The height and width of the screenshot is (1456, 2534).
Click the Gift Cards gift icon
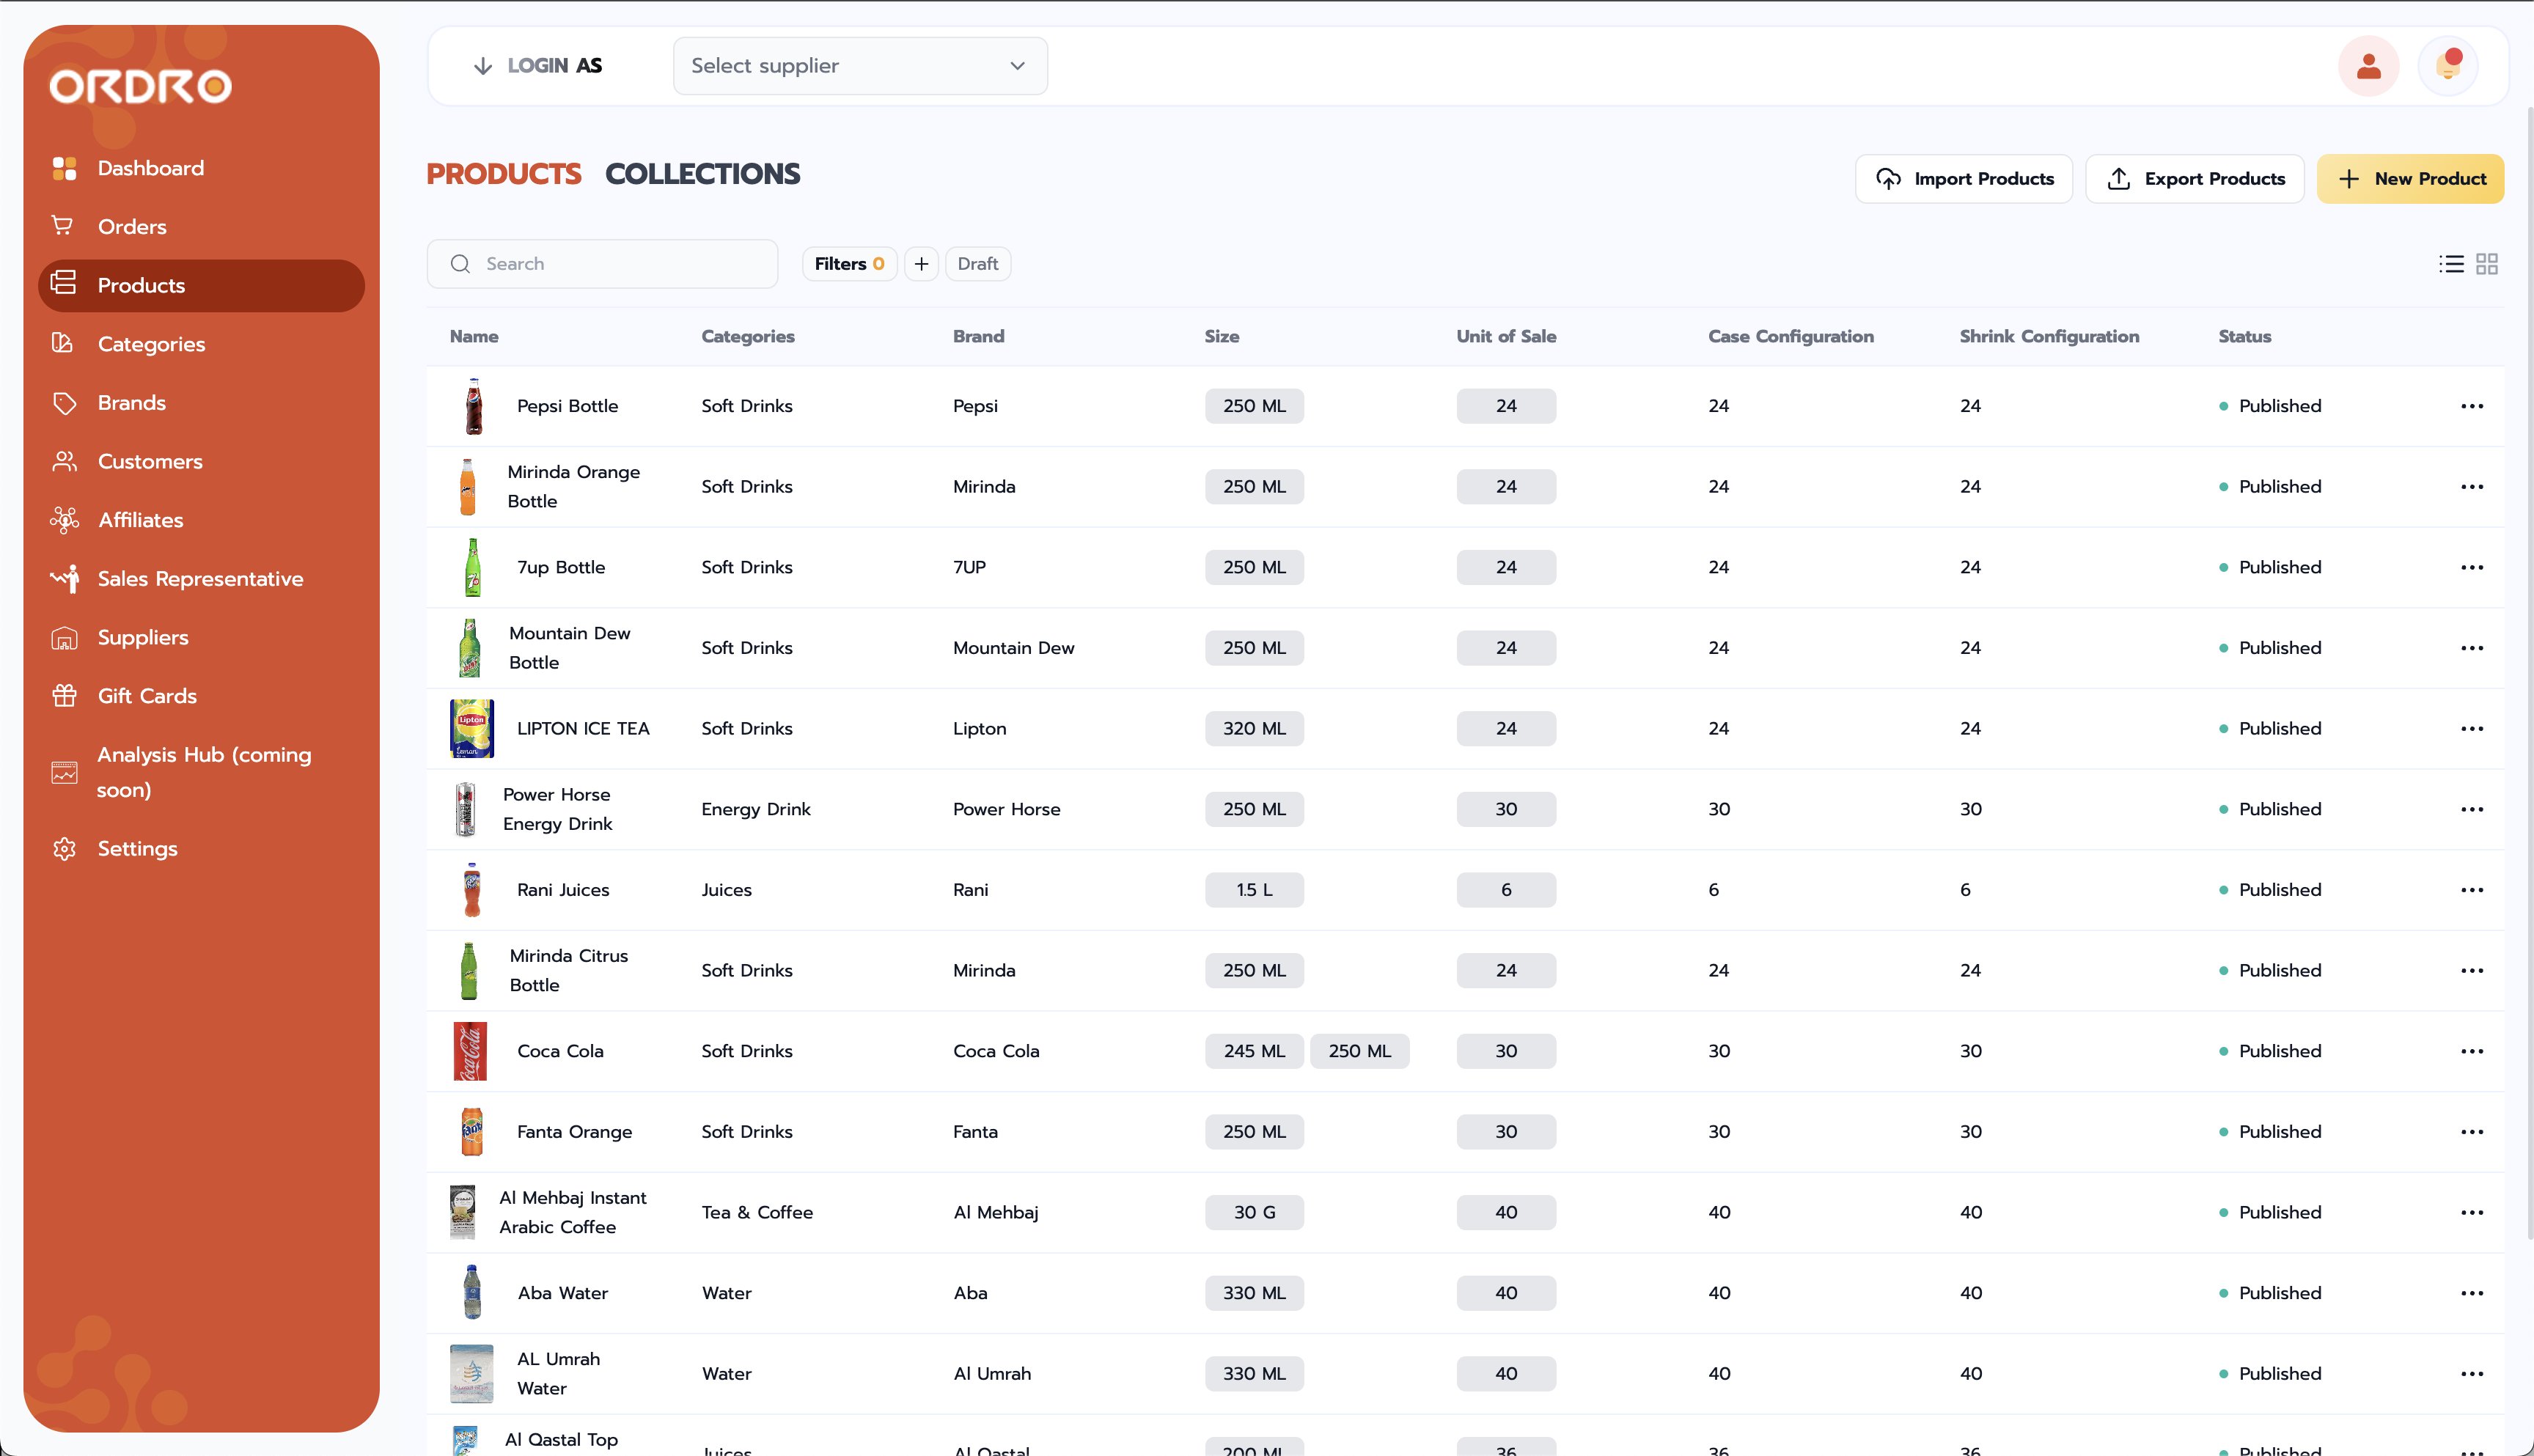point(64,696)
